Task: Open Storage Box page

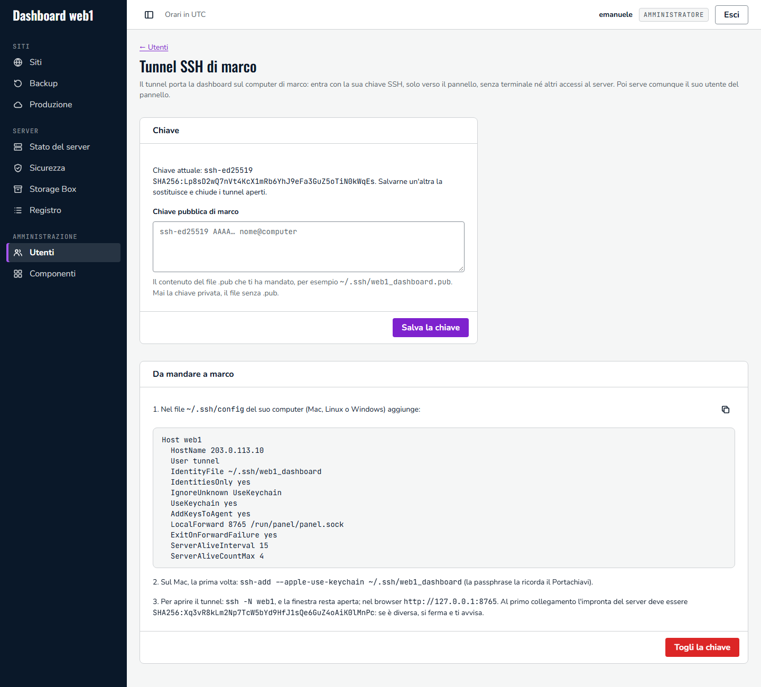Action: click(x=63, y=189)
